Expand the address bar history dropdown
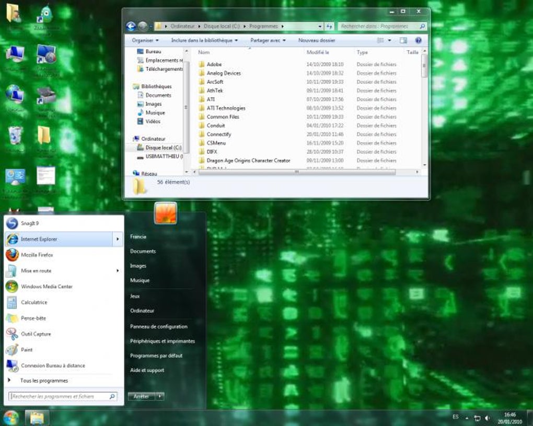533x426 pixels. tap(320, 26)
